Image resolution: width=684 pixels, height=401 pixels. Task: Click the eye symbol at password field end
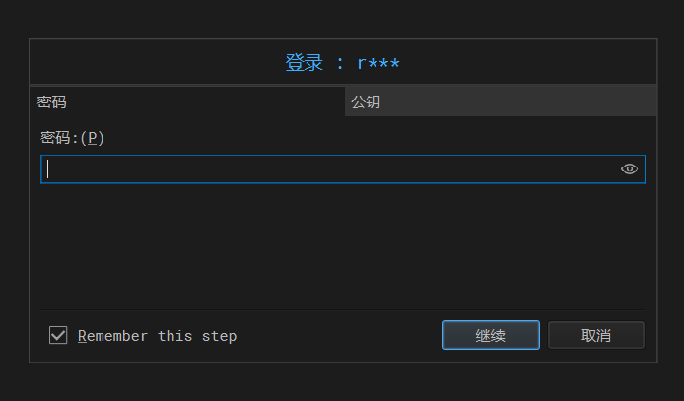(629, 169)
